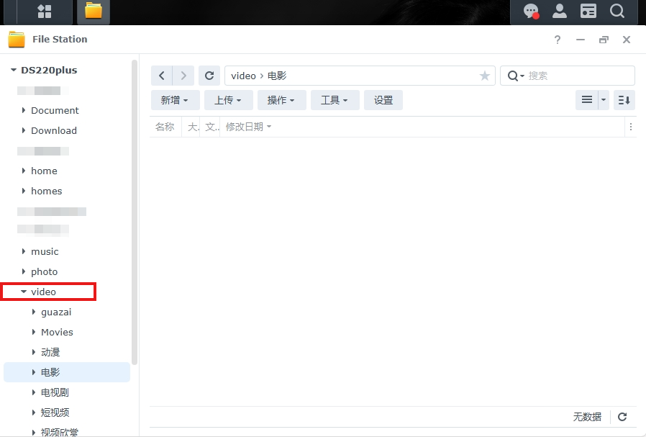646x437 pixels.
Task: Open the 工具 tools menu
Action: pos(334,100)
